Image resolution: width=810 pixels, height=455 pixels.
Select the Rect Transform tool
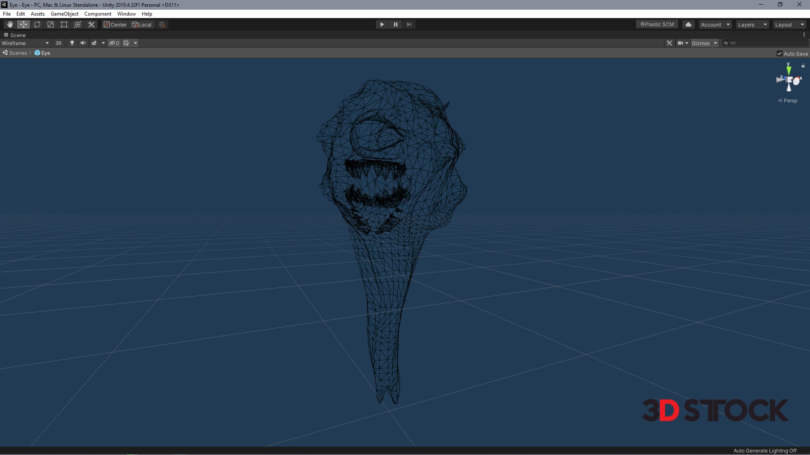click(64, 24)
